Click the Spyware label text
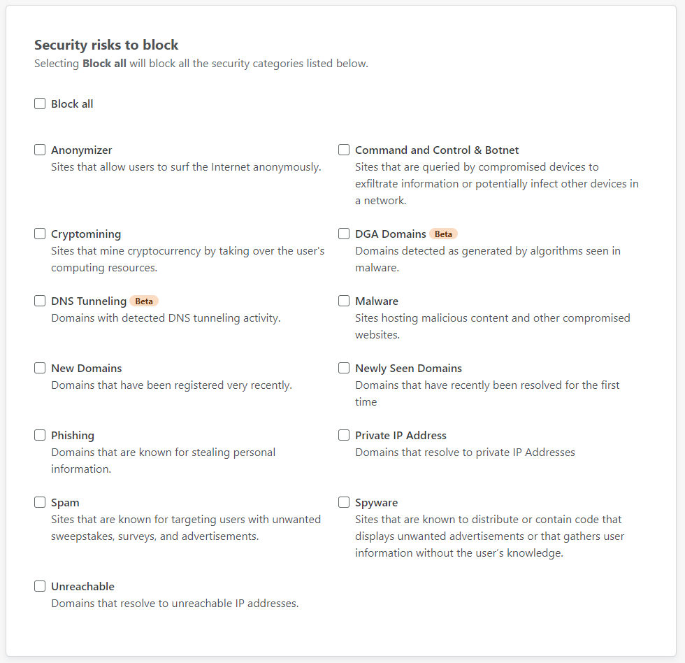 tap(376, 503)
